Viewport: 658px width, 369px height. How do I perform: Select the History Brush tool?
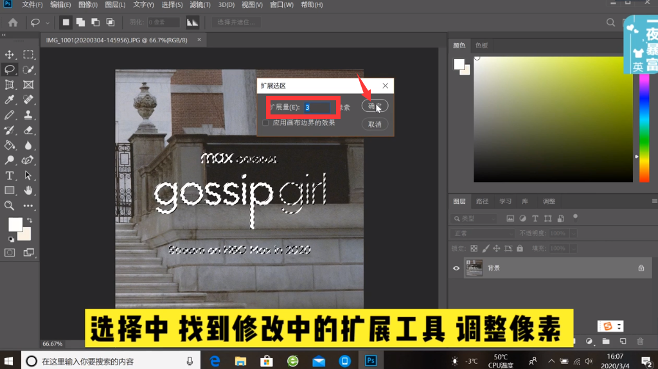(9, 130)
